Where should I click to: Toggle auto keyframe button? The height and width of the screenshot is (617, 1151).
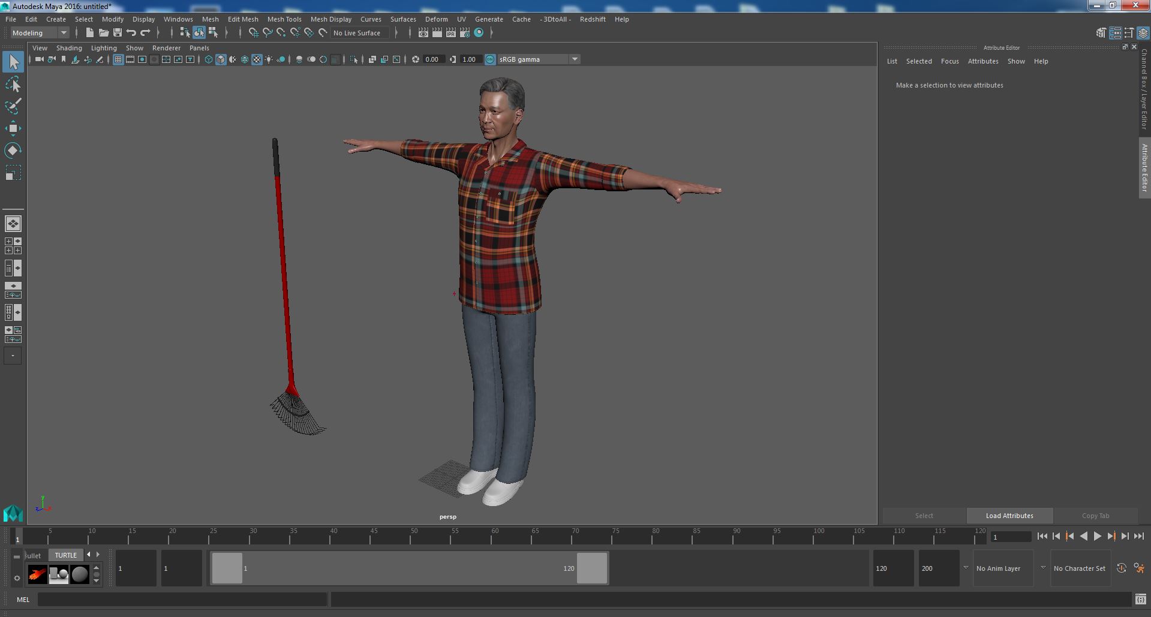(x=1121, y=568)
